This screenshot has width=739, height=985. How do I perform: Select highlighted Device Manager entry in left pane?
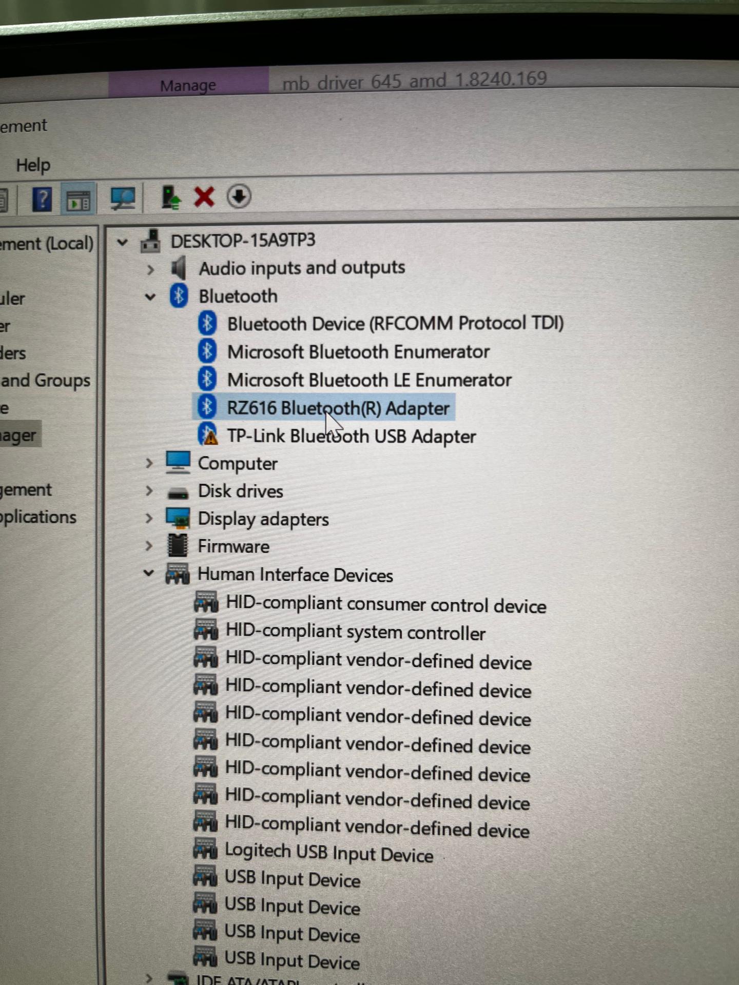20,436
